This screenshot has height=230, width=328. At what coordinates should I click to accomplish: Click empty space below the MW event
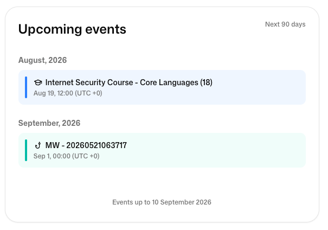[162, 182]
